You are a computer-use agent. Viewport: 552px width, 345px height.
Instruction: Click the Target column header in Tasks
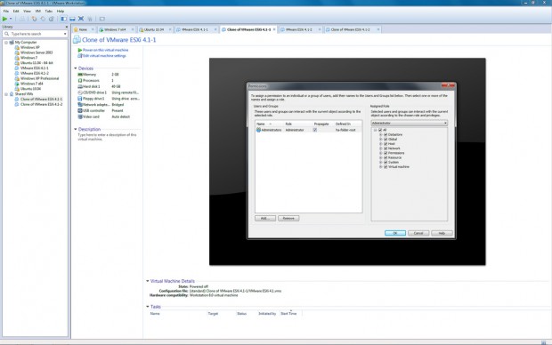(x=213, y=313)
